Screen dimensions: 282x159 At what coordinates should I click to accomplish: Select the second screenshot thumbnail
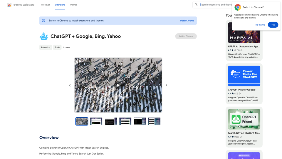point(96,121)
